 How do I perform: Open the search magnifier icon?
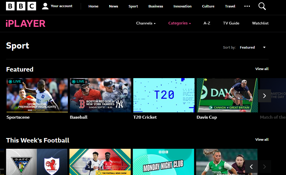click(262, 6)
